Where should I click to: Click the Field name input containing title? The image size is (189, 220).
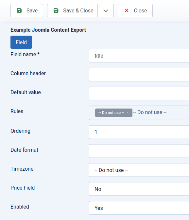pos(139,56)
